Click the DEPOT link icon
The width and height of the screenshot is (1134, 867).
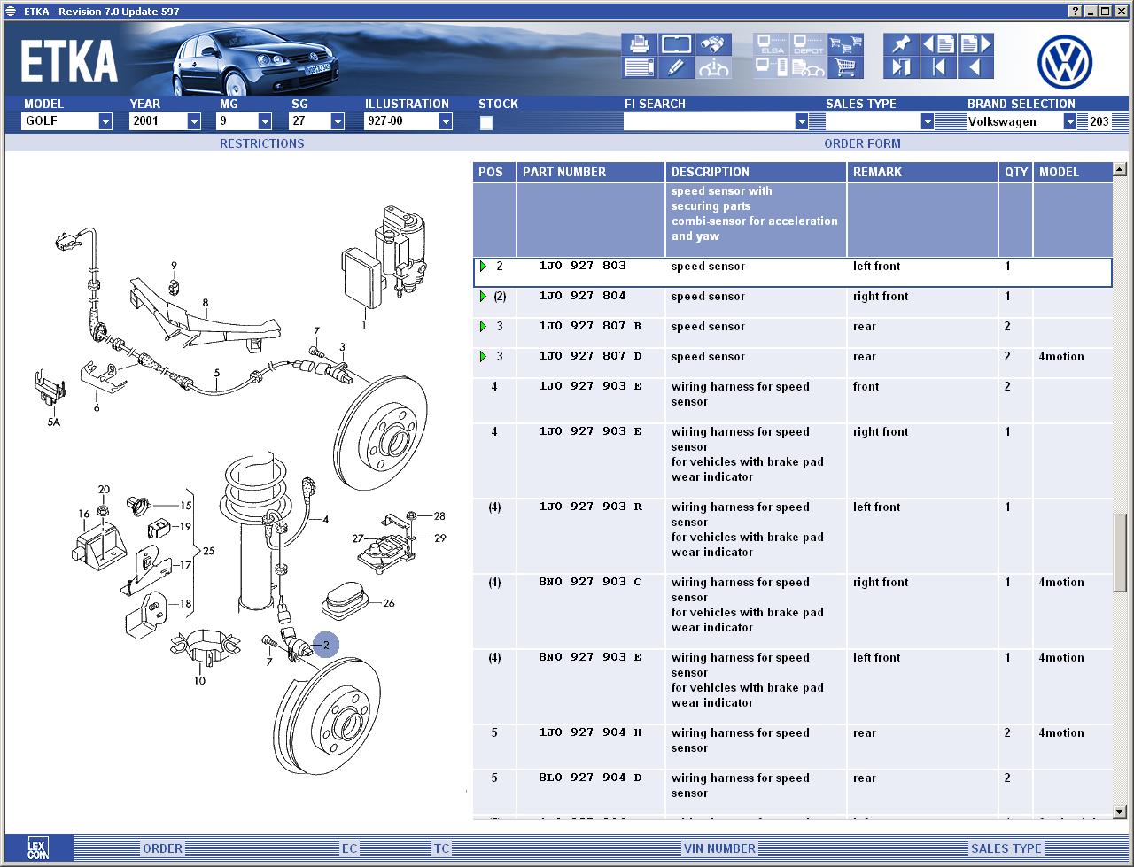pyautogui.click(x=808, y=44)
